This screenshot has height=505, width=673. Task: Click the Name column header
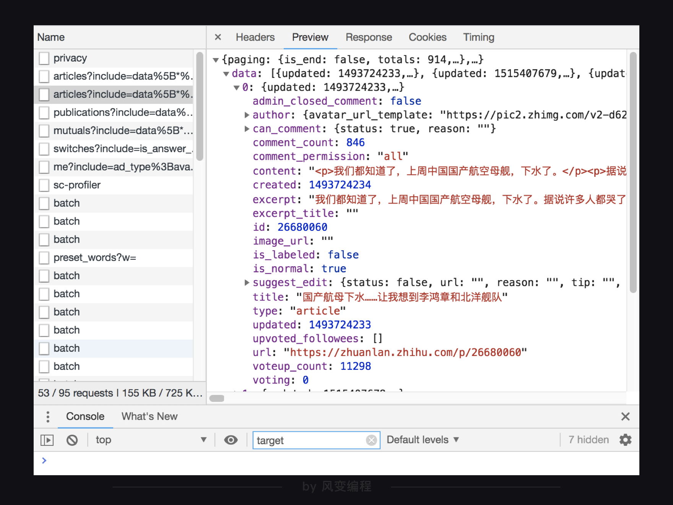click(51, 37)
